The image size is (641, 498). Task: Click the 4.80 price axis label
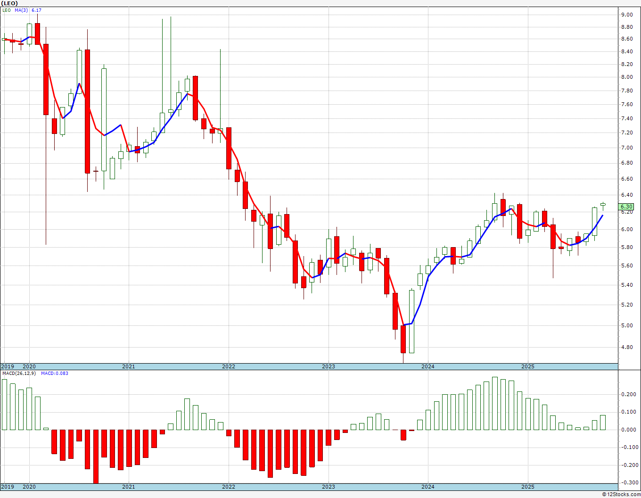[x=626, y=348]
